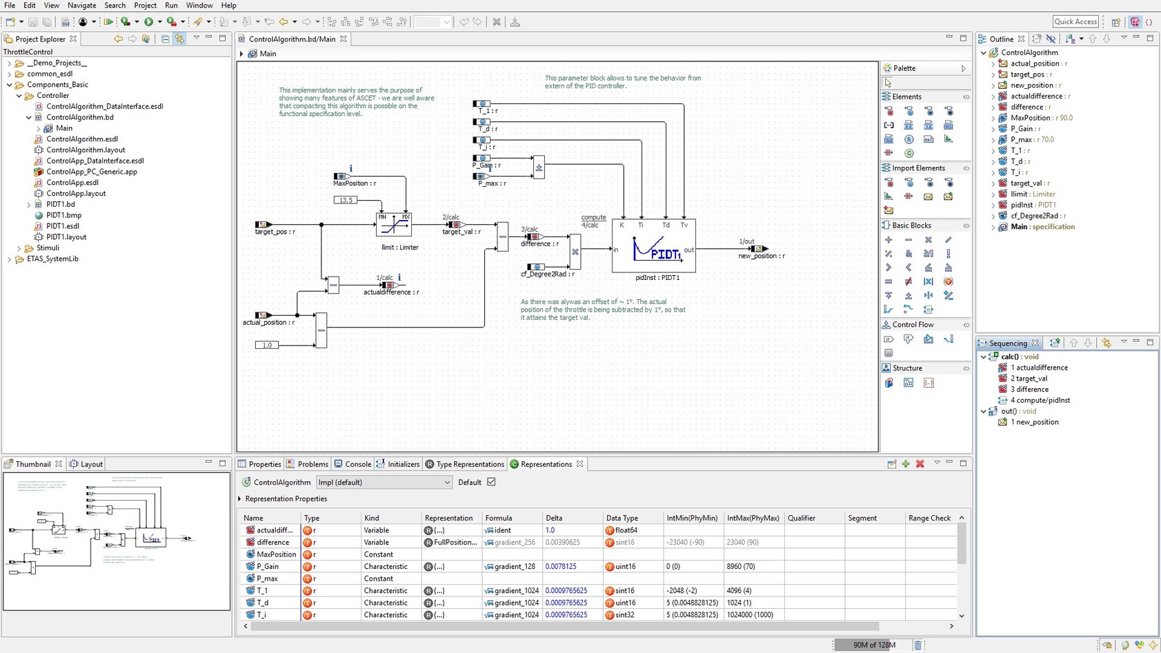Delete representation using red X icon
Image resolution: width=1161 pixels, height=653 pixels.
point(920,464)
